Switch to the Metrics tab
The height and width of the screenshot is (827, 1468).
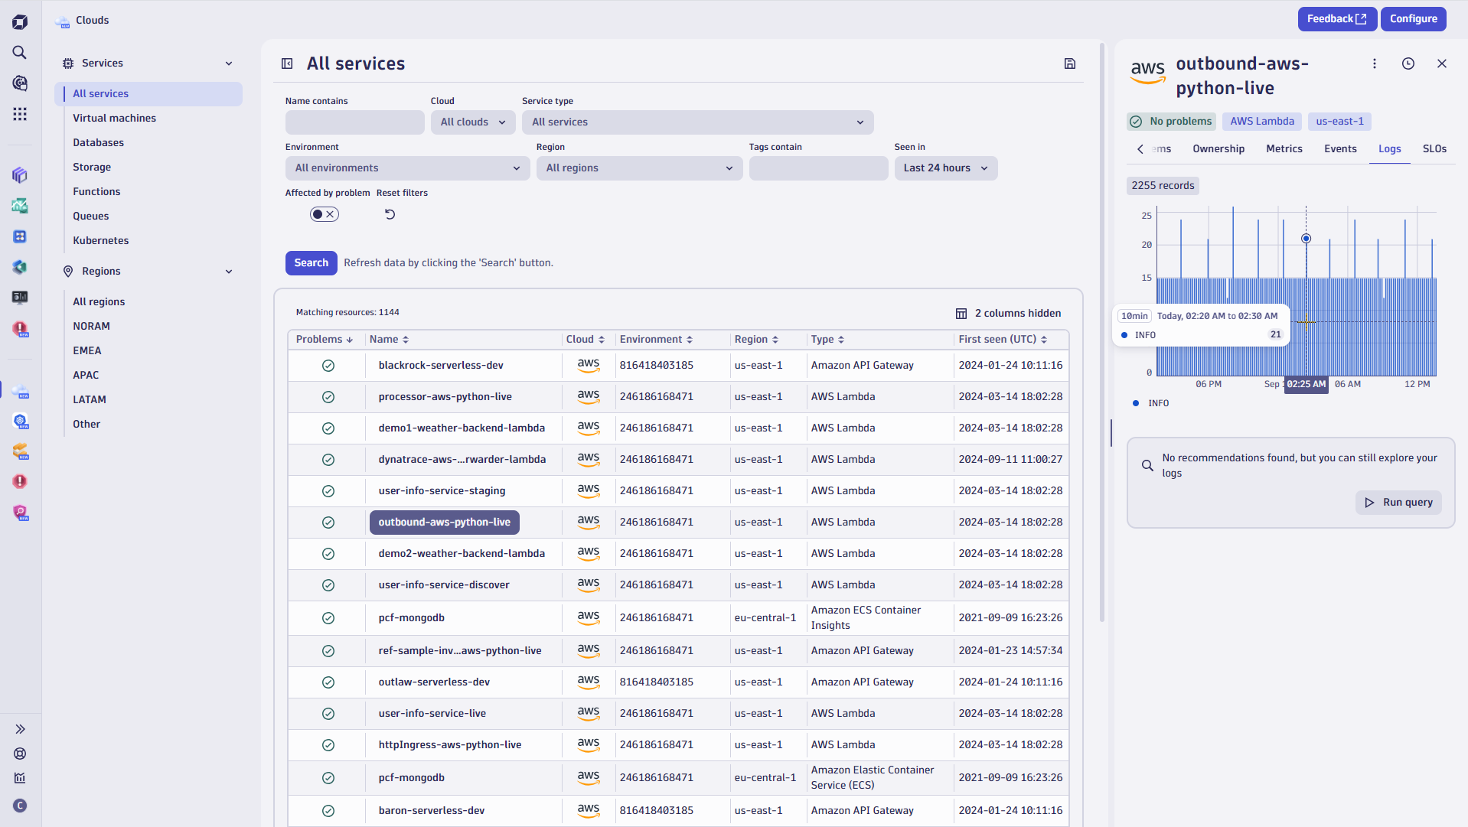pyautogui.click(x=1284, y=148)
